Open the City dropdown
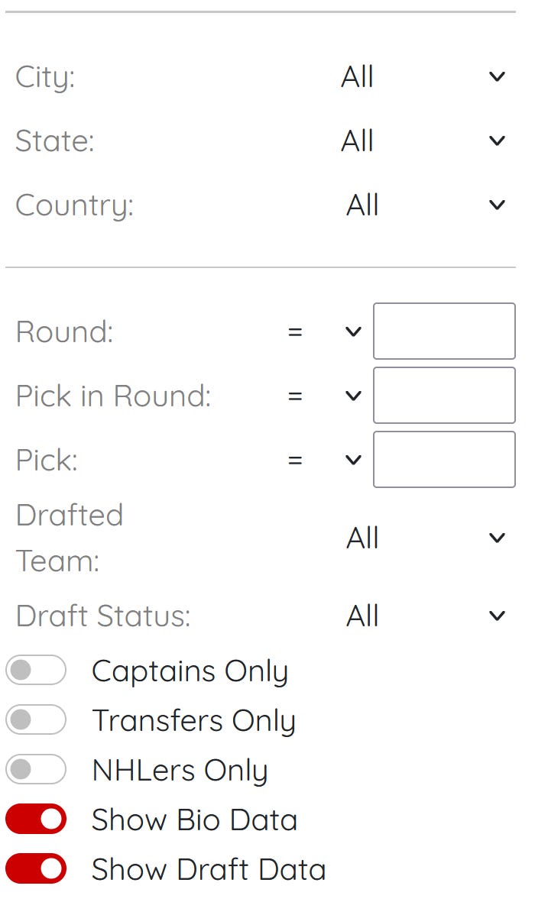The width and height of the screenshot is (535, 902). tap(424, 76)
